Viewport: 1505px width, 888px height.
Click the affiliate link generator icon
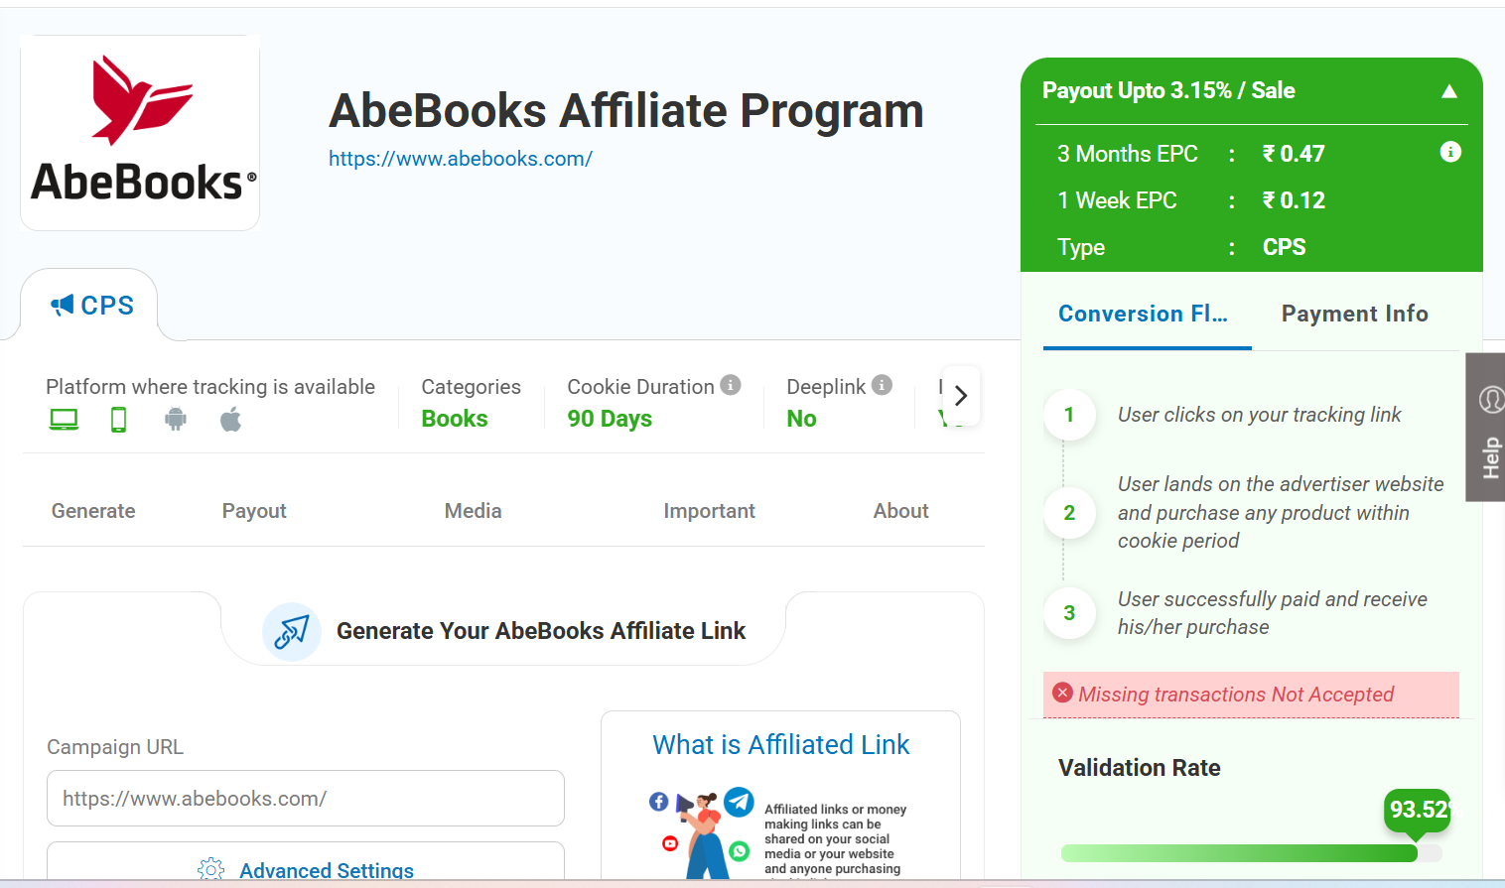[292, 631]
